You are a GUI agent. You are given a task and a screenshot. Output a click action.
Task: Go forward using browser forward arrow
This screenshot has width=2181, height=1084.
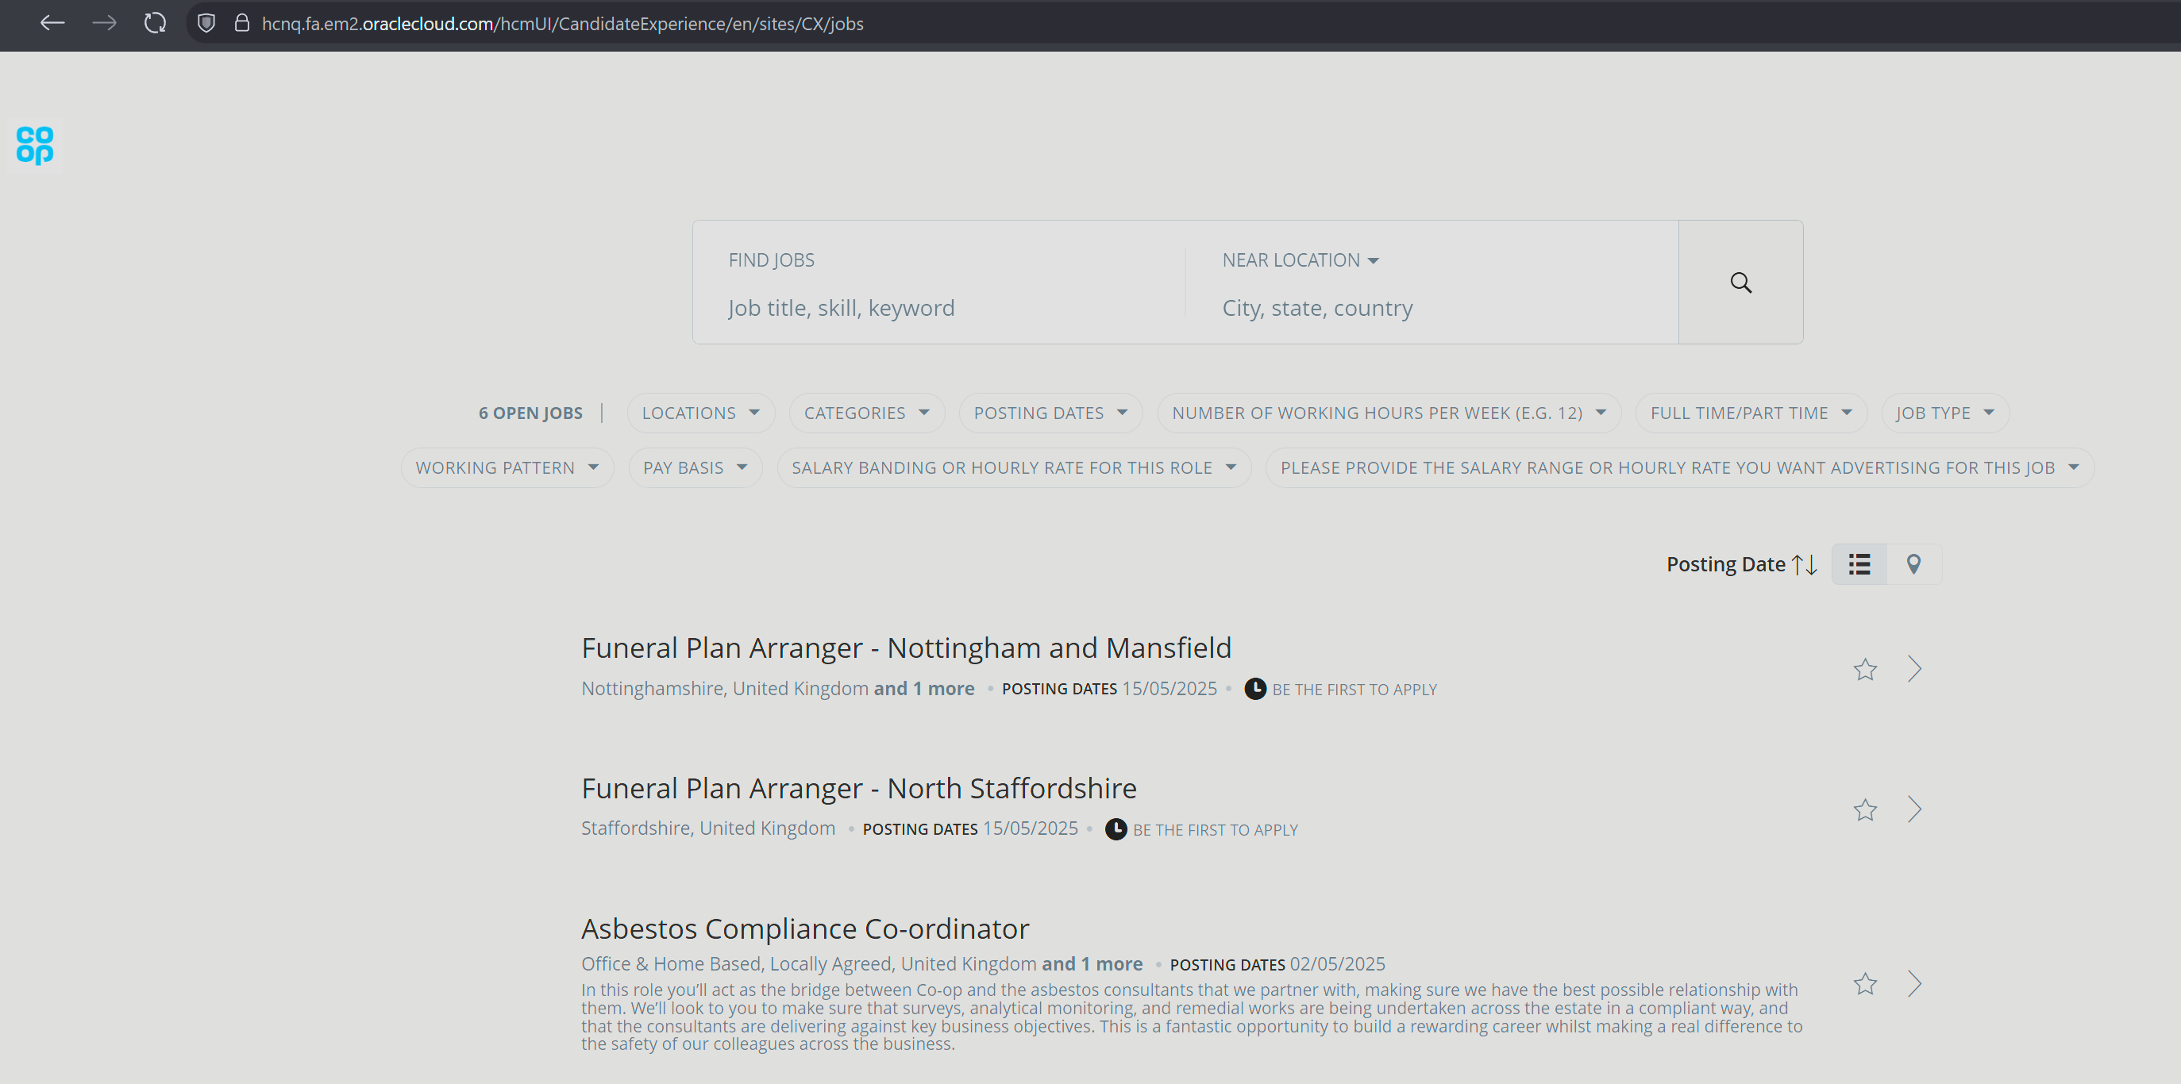[104, 23]
